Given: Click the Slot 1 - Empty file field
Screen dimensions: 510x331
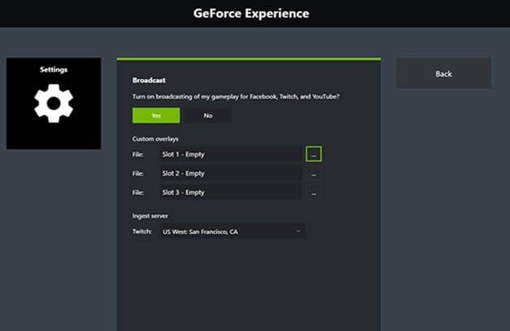Looking at the screenshot, I should [x=231, y=155].
